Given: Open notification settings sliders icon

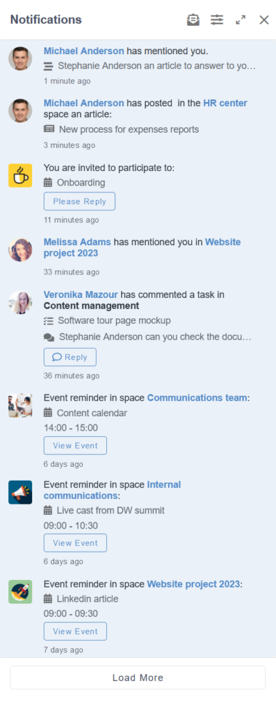Looking at the screenshot, I should pyautogui.click(x=217, y=20).
